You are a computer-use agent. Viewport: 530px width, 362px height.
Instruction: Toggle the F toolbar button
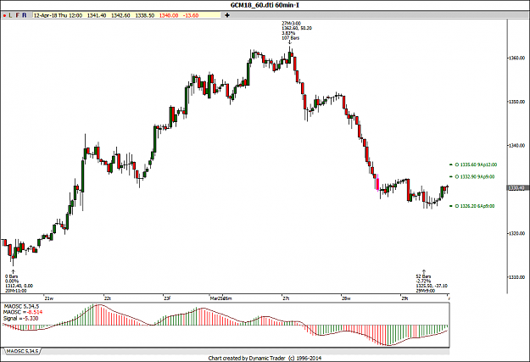point(18,15)
